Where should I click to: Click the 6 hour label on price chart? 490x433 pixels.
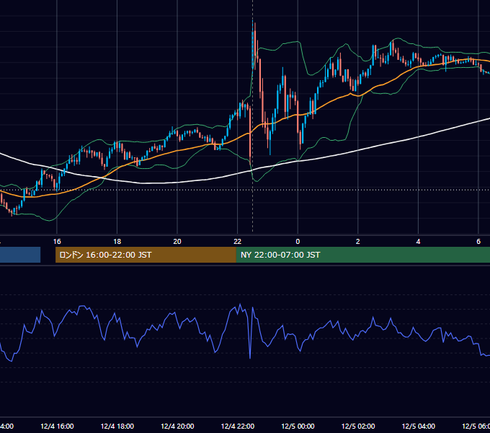pos(478,242)
